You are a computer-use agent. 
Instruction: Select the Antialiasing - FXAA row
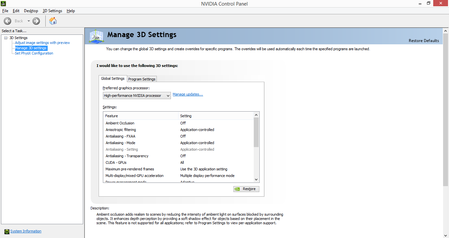click(178, 136)
